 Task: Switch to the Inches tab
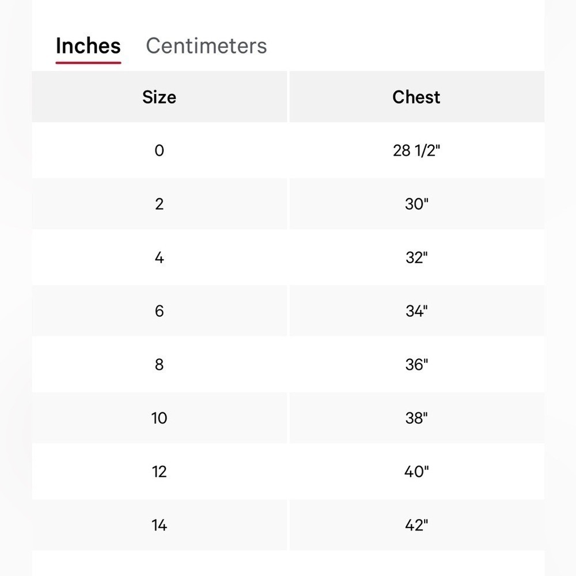point(88,46)
